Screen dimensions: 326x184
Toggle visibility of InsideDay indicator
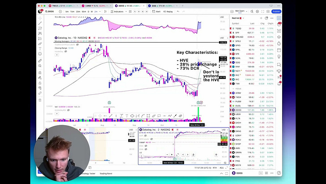point(66,51)
